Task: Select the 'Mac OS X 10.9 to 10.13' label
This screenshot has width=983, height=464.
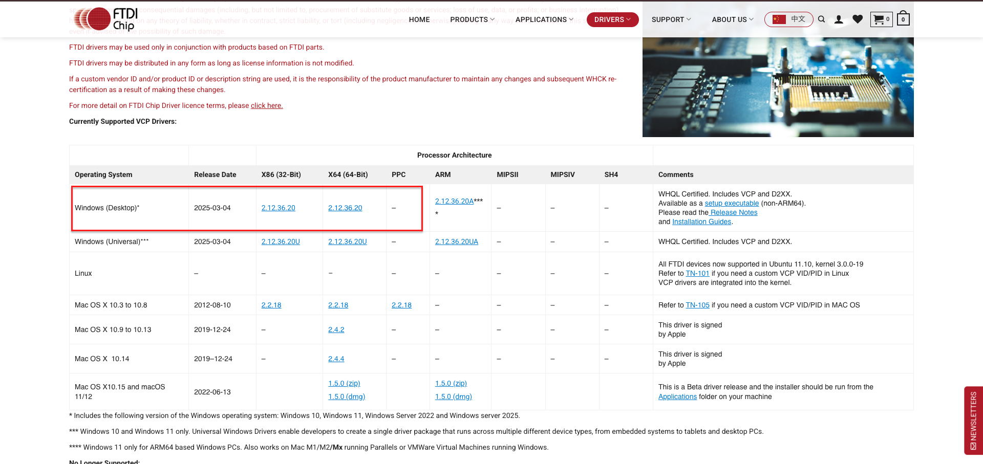Action: click(113, 329)
